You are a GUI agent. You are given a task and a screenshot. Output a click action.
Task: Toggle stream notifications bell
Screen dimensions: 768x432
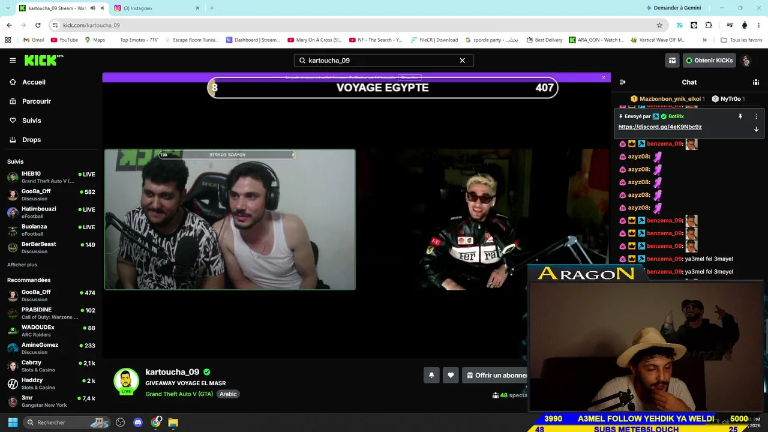tap(431, 376)
